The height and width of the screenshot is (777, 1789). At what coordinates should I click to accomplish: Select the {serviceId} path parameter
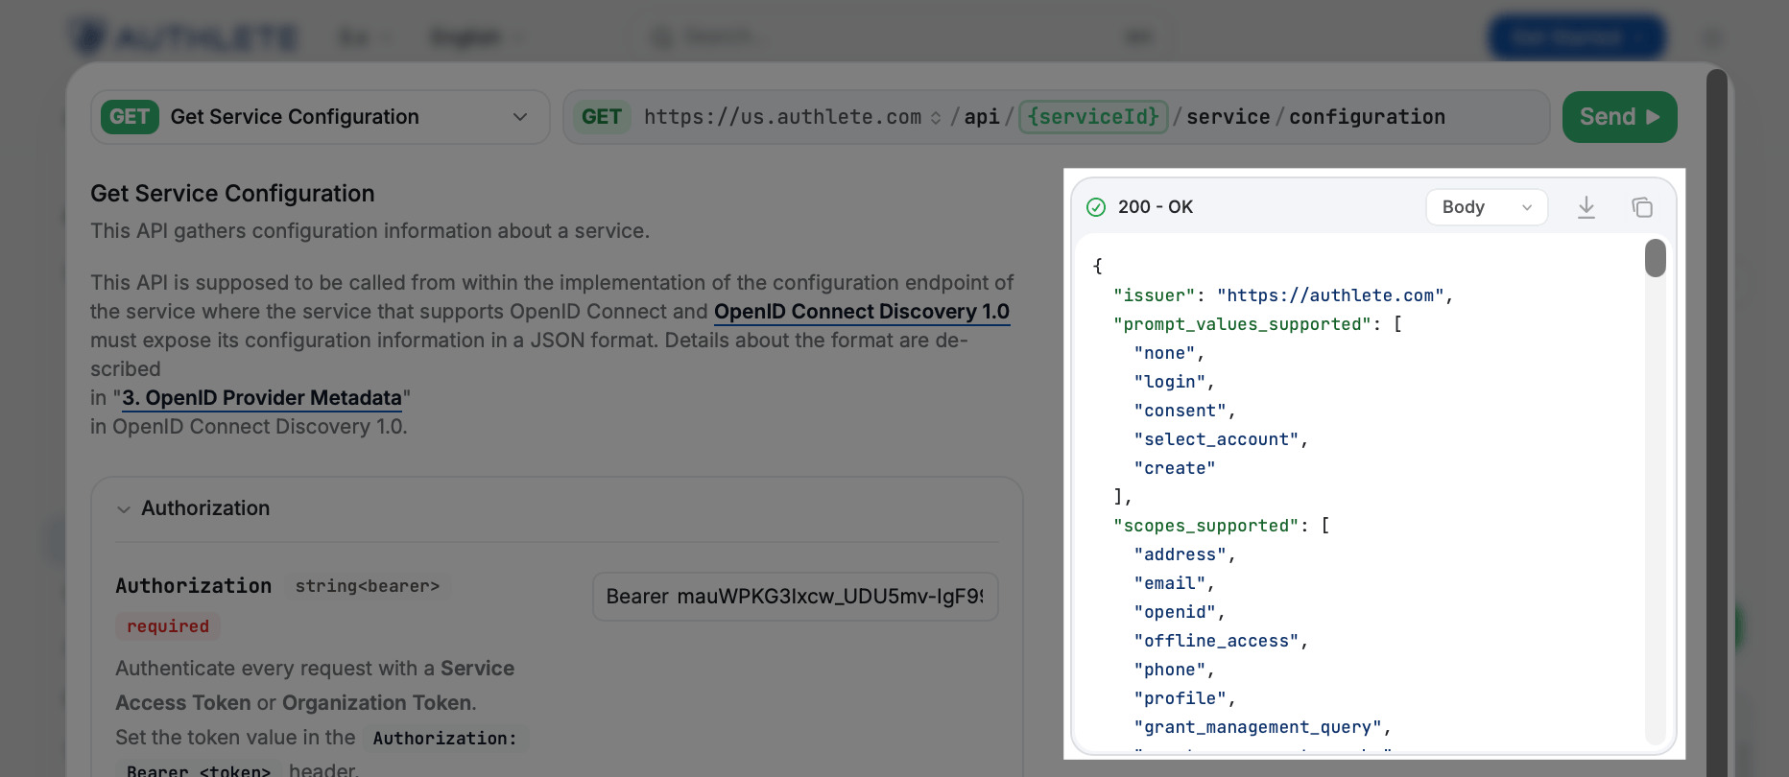[x=1093, y=117]
